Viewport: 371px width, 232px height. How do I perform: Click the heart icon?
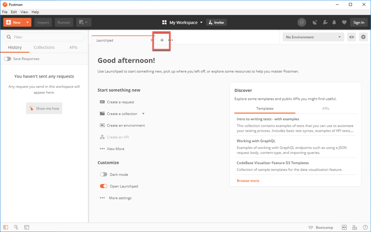pos(344,23)
